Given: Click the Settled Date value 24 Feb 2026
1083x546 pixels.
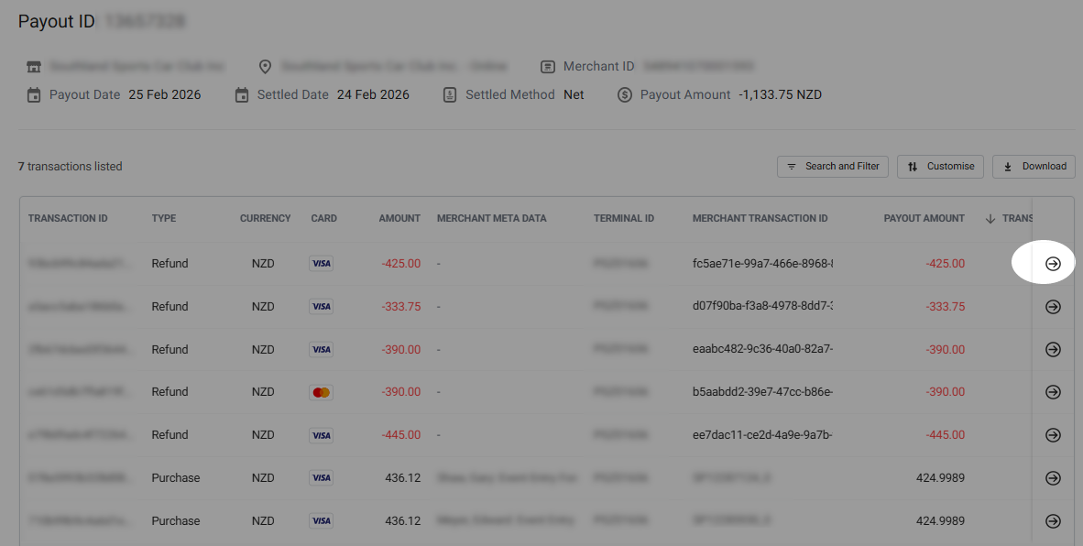Looking at the screenshot, I should [x=373, y=95].
